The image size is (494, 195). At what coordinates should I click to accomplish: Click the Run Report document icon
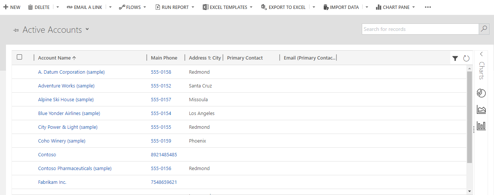pos(158,7)
